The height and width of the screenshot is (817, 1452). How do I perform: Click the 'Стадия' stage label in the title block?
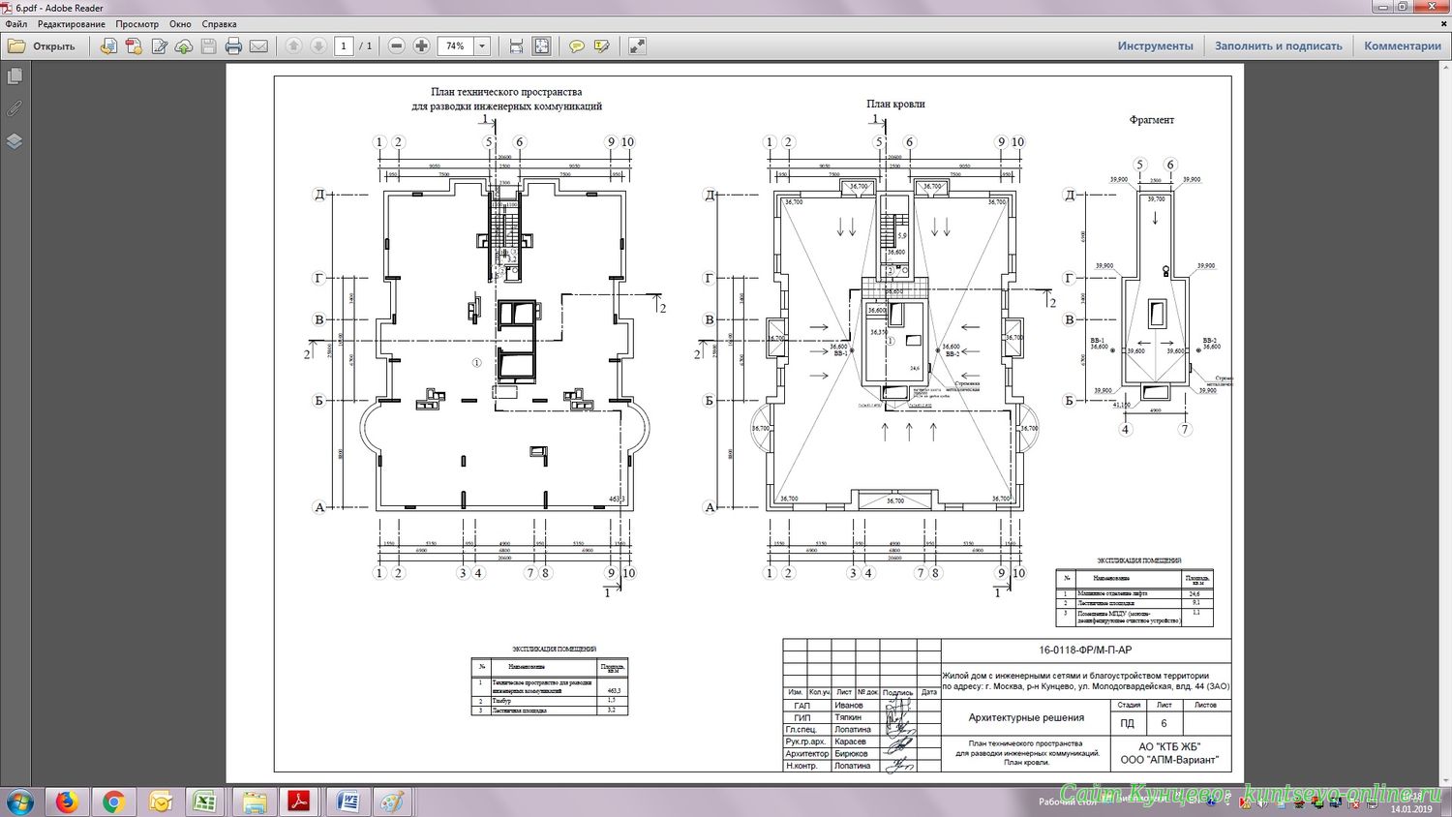(1129, 706)
